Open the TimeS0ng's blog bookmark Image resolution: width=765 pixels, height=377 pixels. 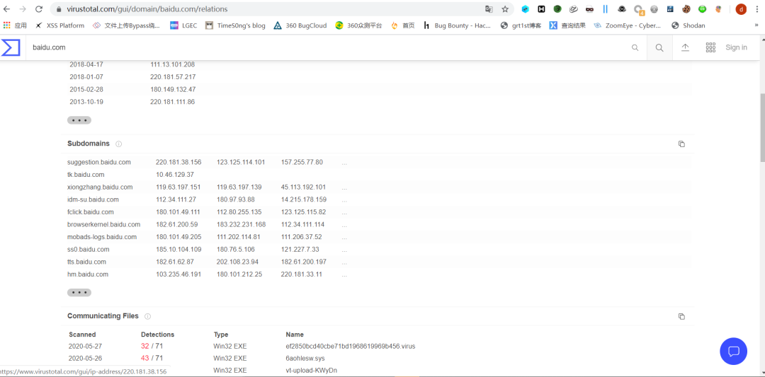pos(235,25)
